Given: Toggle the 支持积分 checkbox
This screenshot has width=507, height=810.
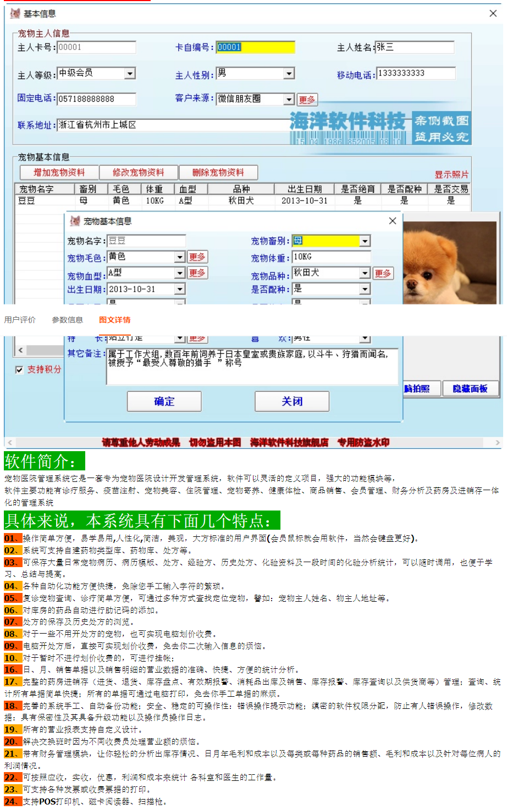Looking at the screenshot, I should pos(19,370).
